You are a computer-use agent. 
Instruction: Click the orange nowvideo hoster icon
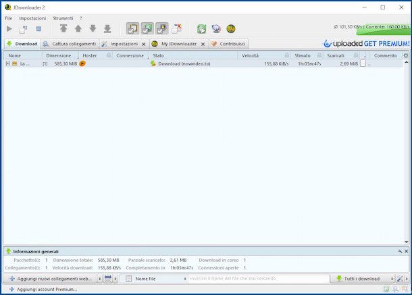[x=82, y=63]
